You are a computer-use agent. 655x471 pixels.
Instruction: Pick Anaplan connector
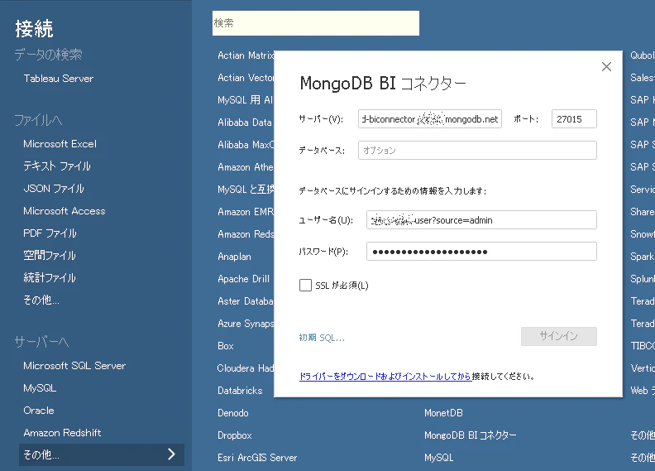pos(234,257)
